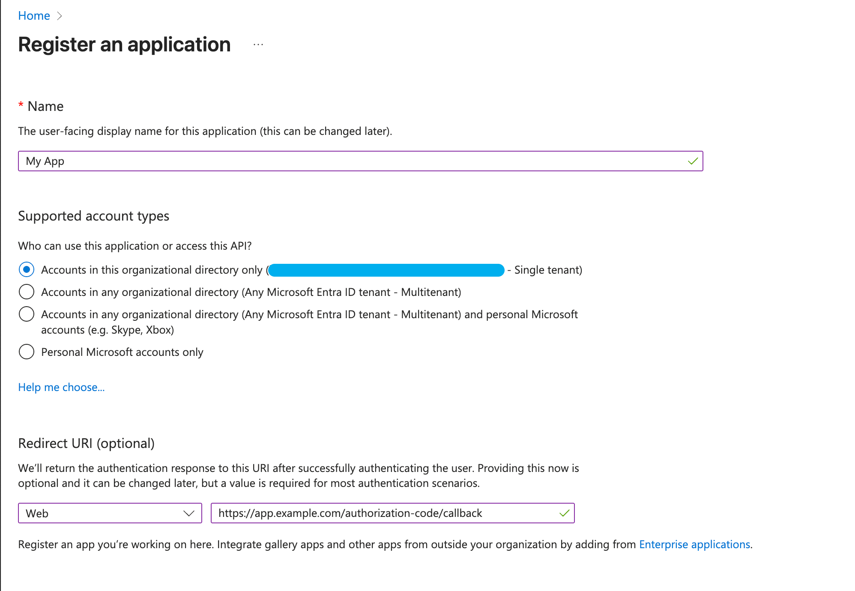Viewport: 855px width, 591px height.
Task: Click the checkmark beside the redirect URI
Action: (564, 513)
